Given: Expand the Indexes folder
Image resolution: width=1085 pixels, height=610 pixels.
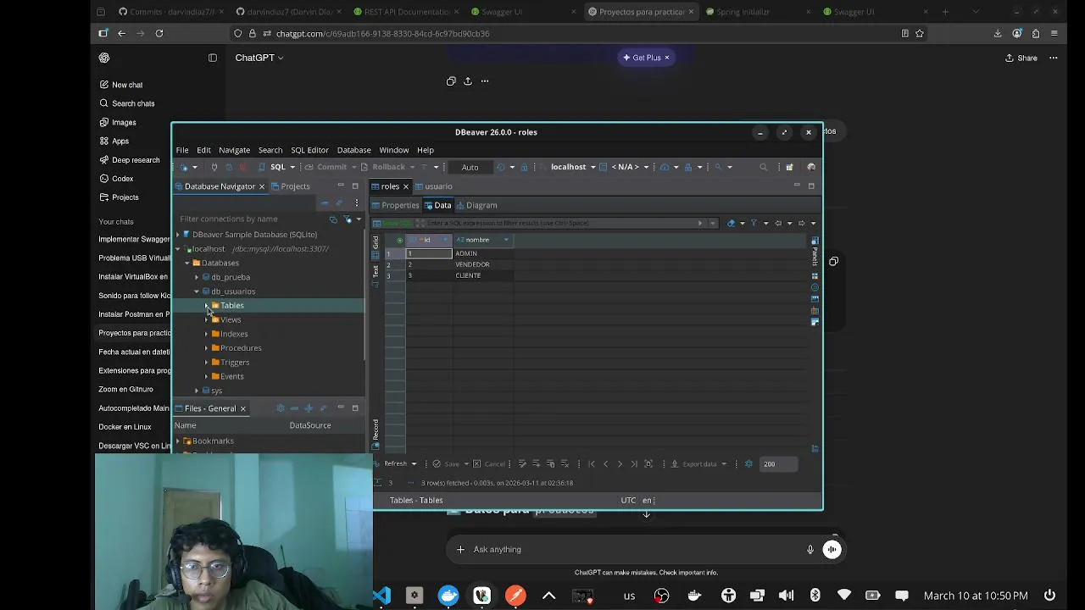Looking at the screenshot, I should (206, 334).
